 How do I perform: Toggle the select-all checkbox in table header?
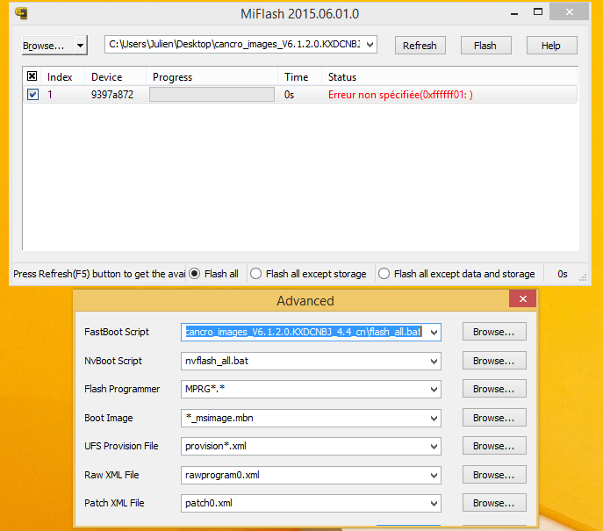click(x=32, y=76)
